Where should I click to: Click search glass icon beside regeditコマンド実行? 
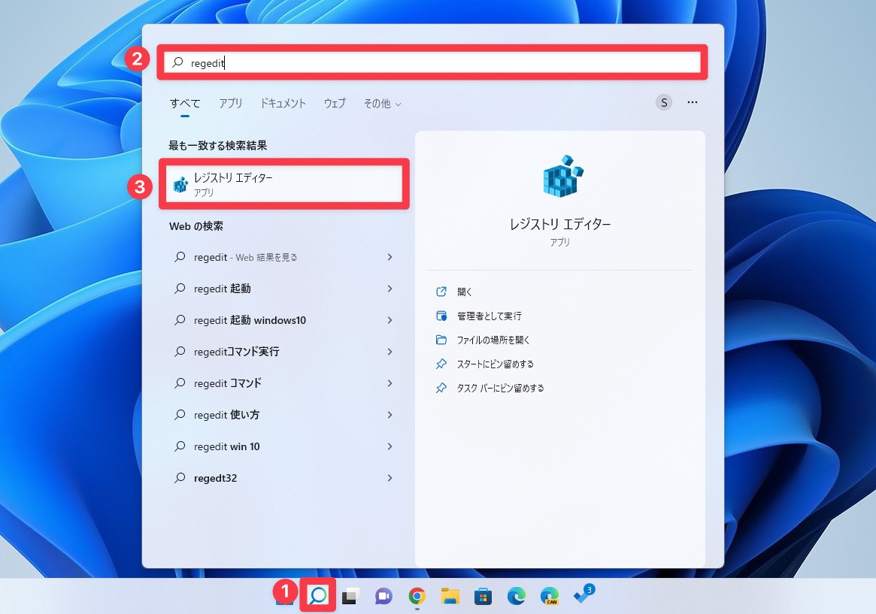[180, 352]
